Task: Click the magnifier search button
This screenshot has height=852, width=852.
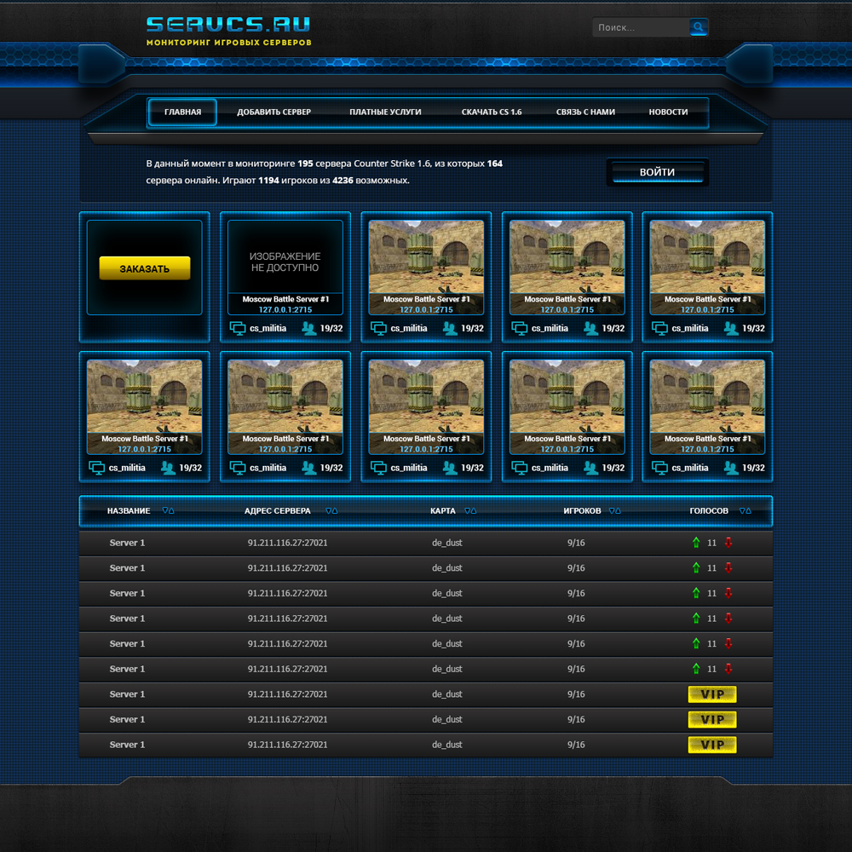Action: click(699, 26)
